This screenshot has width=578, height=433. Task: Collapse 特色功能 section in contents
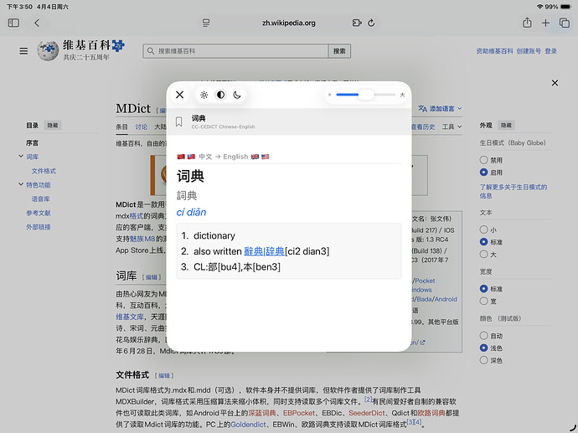point(21,185)
